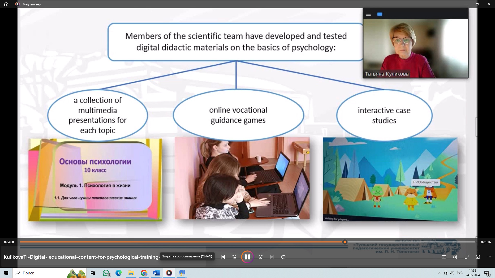Open more options ellipsis menu
This screenshot has width=495, height=278.
[x=489, y=257]
